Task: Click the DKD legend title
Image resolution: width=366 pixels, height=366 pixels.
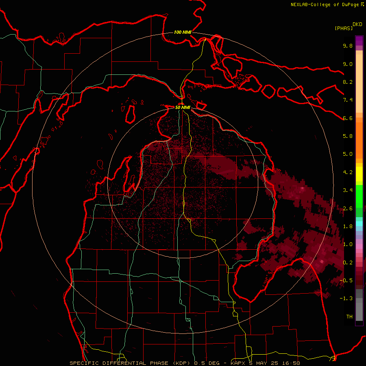Action: [357, 24]
